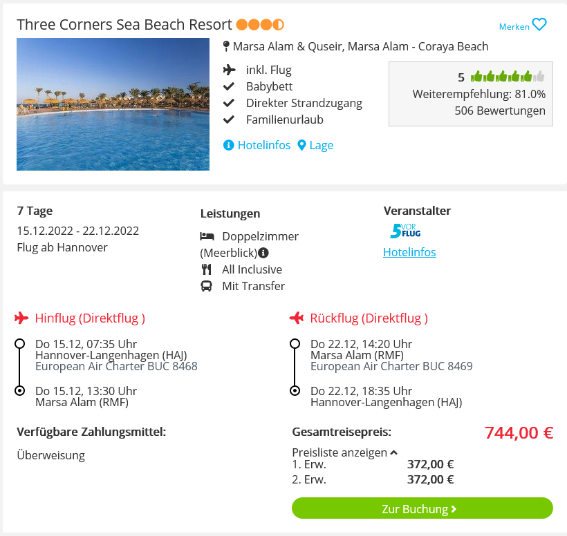
Task: Click the Hotelinfos info circle icon
Action: pos(229,145)
